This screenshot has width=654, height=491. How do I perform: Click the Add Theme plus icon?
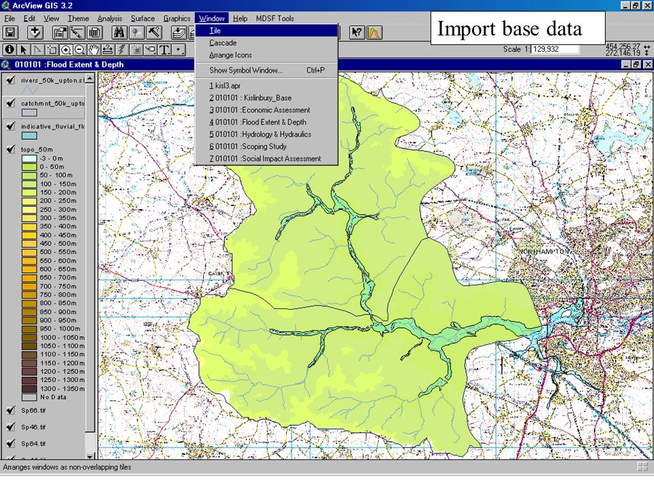[35, 33]
